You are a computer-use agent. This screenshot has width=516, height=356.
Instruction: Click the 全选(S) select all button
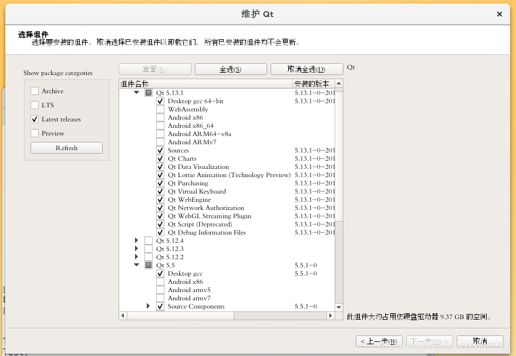click(x=231, y=69)
